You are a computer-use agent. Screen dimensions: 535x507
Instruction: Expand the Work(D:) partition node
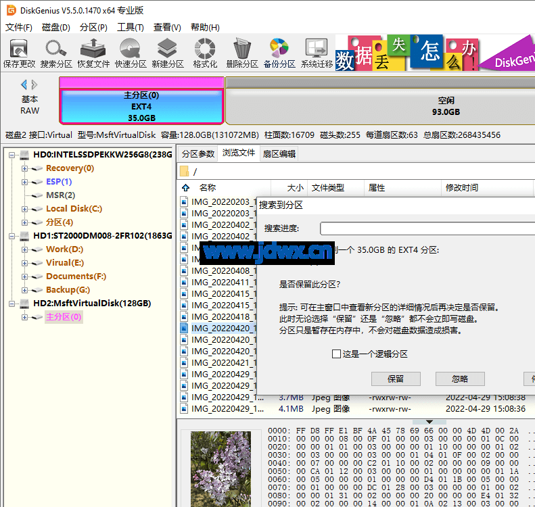pyautogui.click(x=24, y=249)
